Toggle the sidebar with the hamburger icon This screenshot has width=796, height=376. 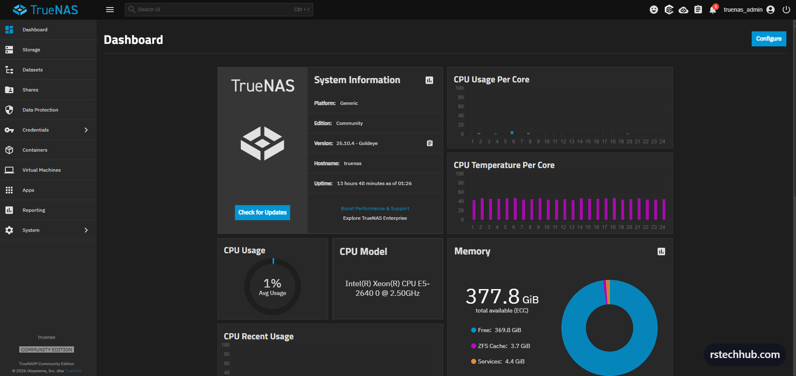coord(110,10)
